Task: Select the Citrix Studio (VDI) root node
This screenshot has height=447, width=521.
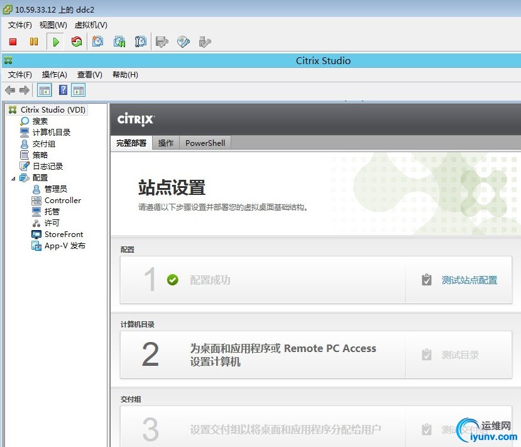Action: click(x=47, y=109)
